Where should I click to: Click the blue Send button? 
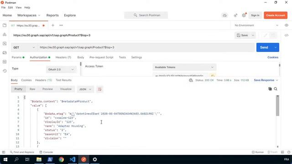point(264,47)
